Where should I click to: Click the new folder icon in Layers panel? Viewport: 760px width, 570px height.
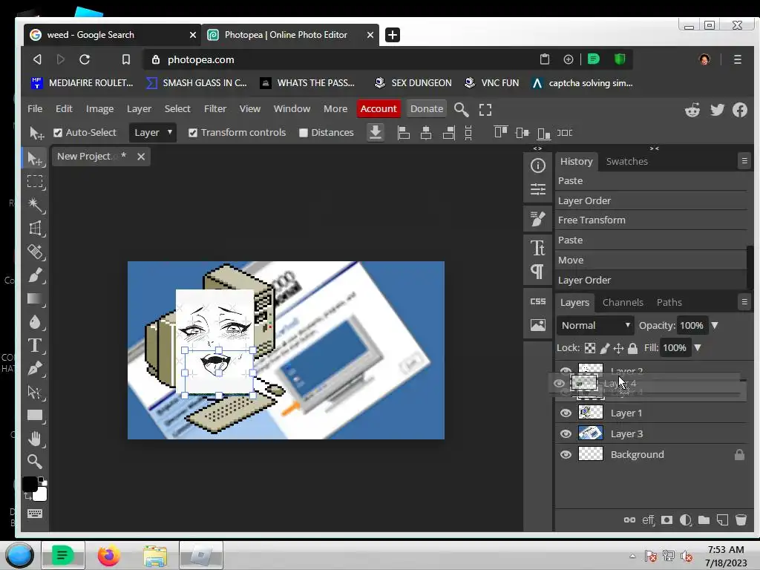704,520
